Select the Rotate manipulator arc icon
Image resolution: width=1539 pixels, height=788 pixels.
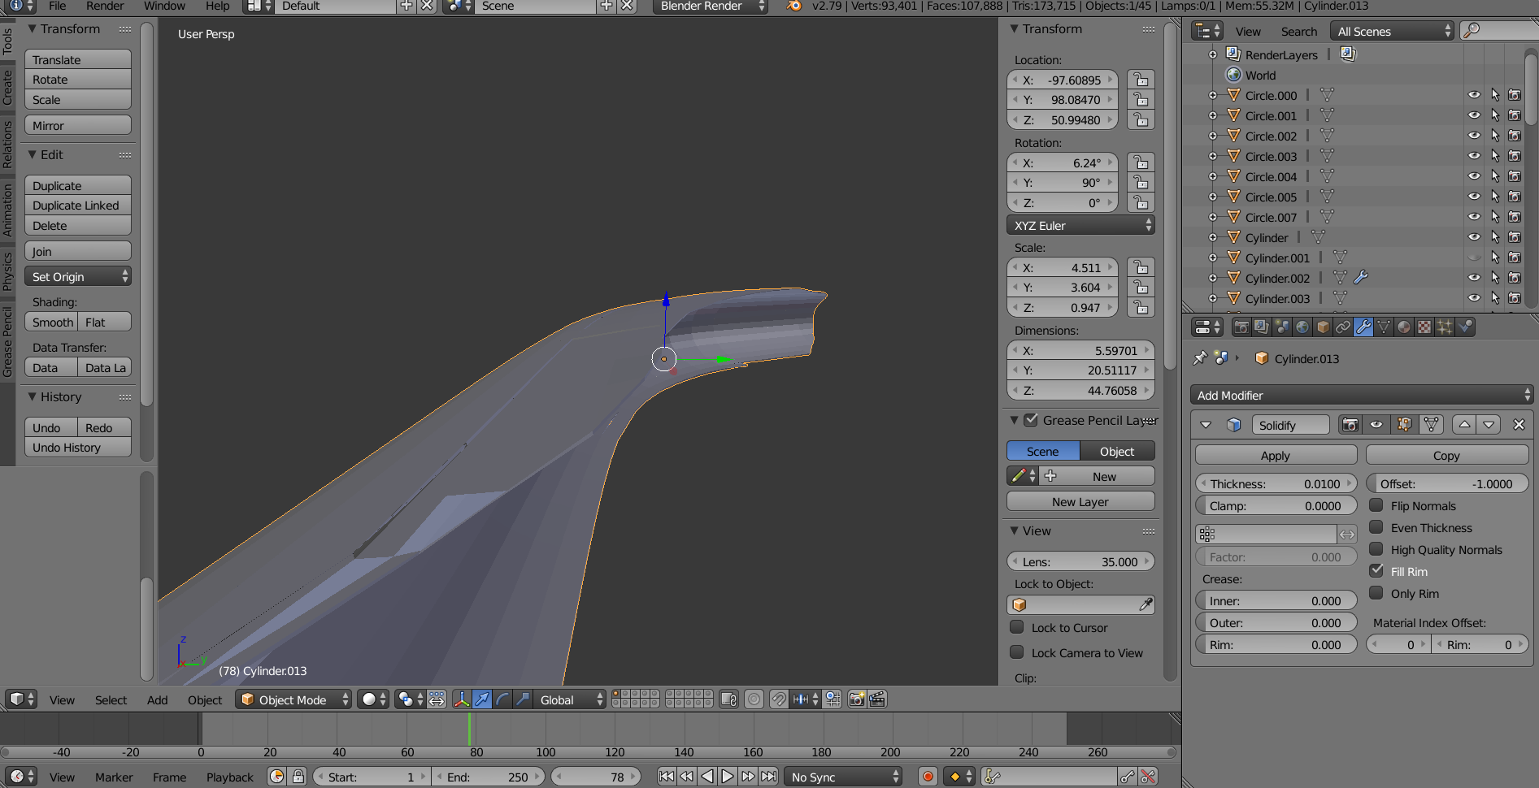click(502, 699)
